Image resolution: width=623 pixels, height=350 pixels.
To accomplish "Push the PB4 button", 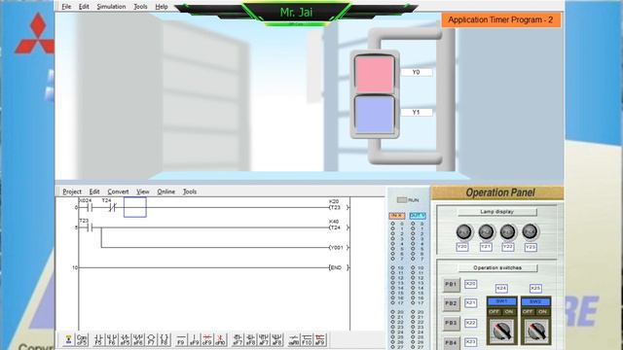I will pos(451,342).
